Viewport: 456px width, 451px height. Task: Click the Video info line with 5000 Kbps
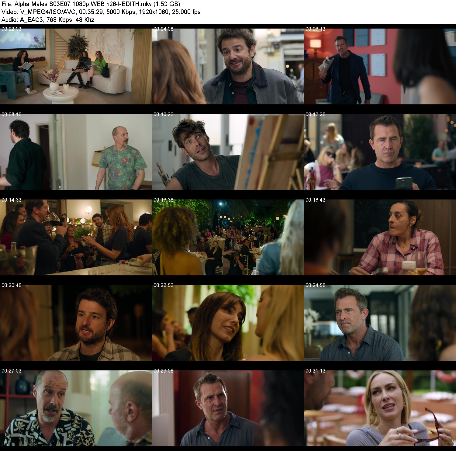tap(101, 12)
